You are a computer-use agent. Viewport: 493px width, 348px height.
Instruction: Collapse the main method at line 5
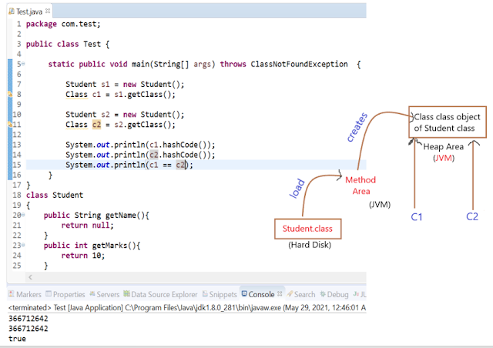pos(23,64)
